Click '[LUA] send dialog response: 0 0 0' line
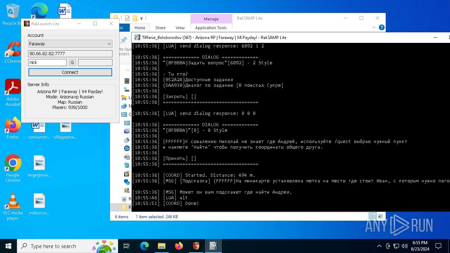The width and height of the screenshot is (450, 253). coord(194,113)
